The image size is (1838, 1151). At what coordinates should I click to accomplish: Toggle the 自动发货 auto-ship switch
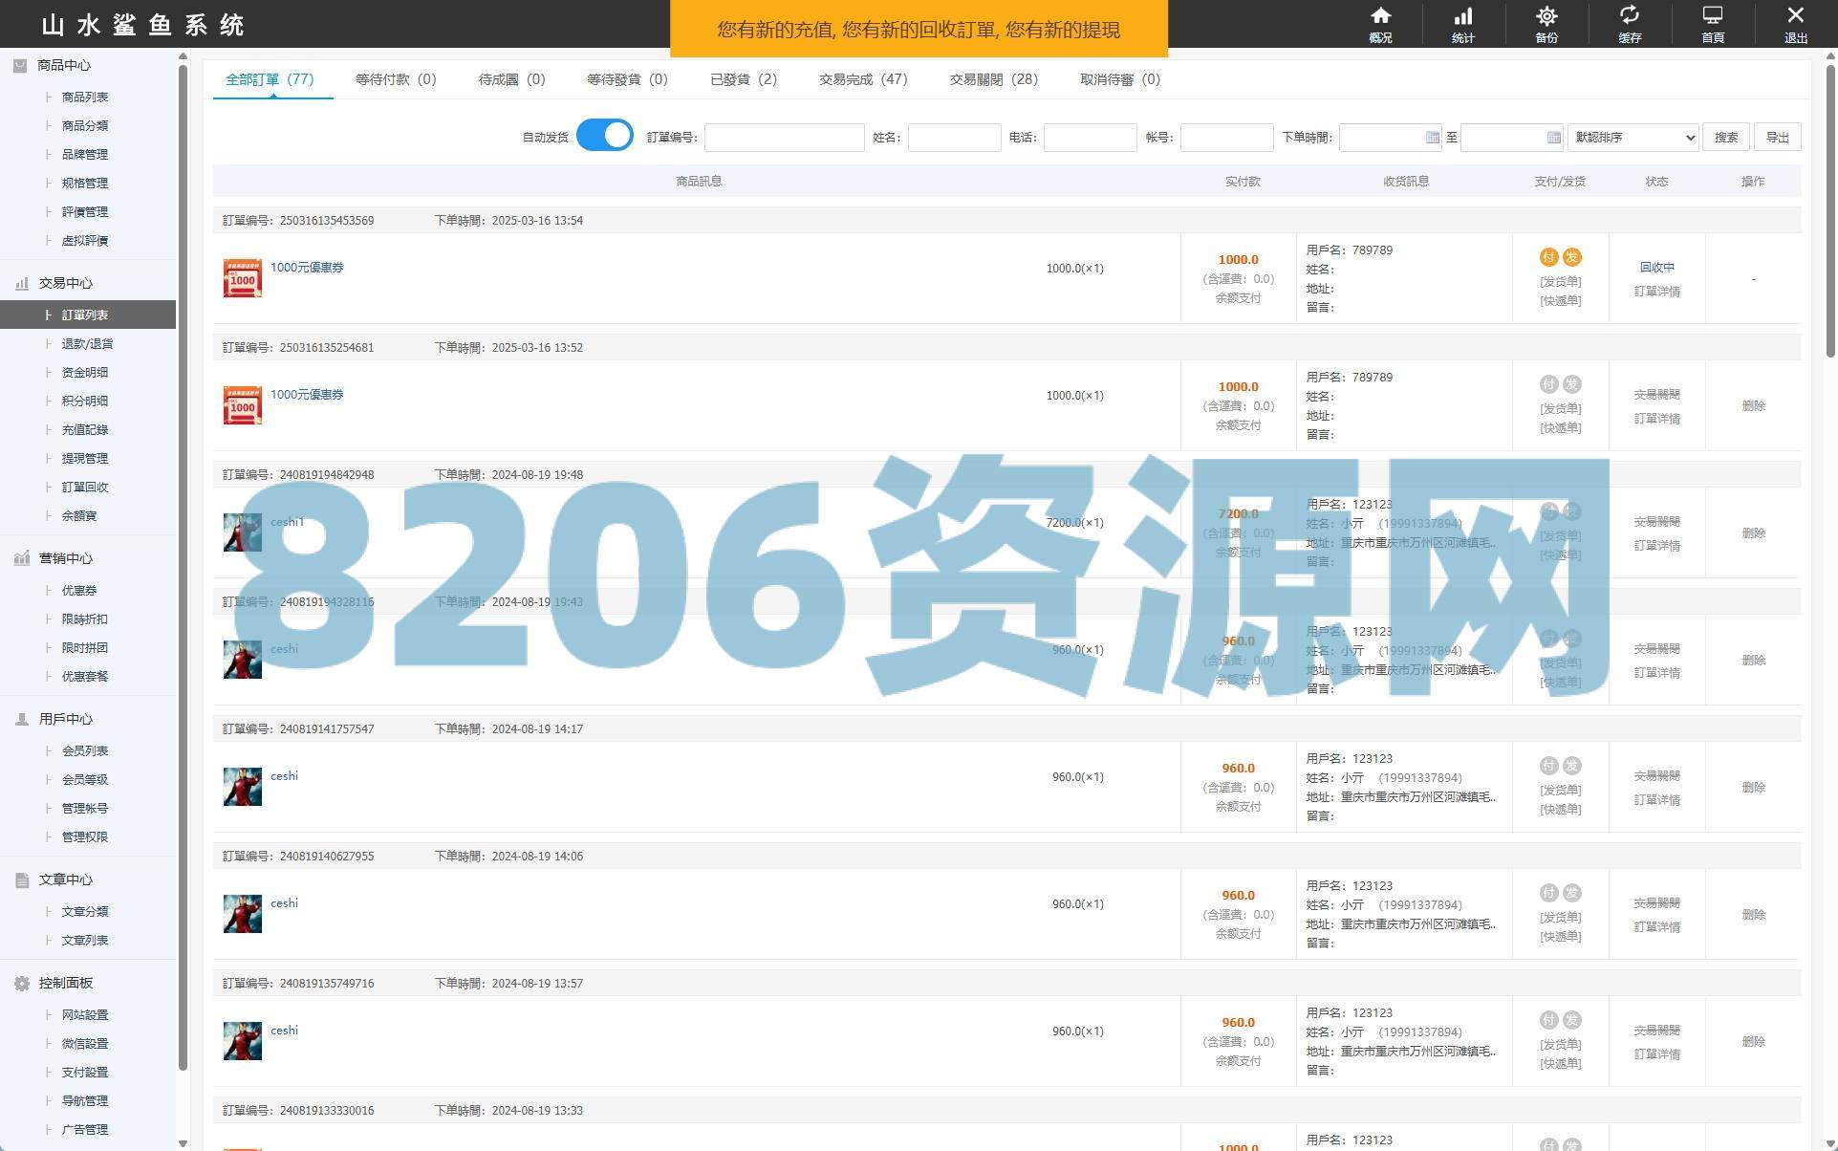pyautogui.click(x=605, y=136)
